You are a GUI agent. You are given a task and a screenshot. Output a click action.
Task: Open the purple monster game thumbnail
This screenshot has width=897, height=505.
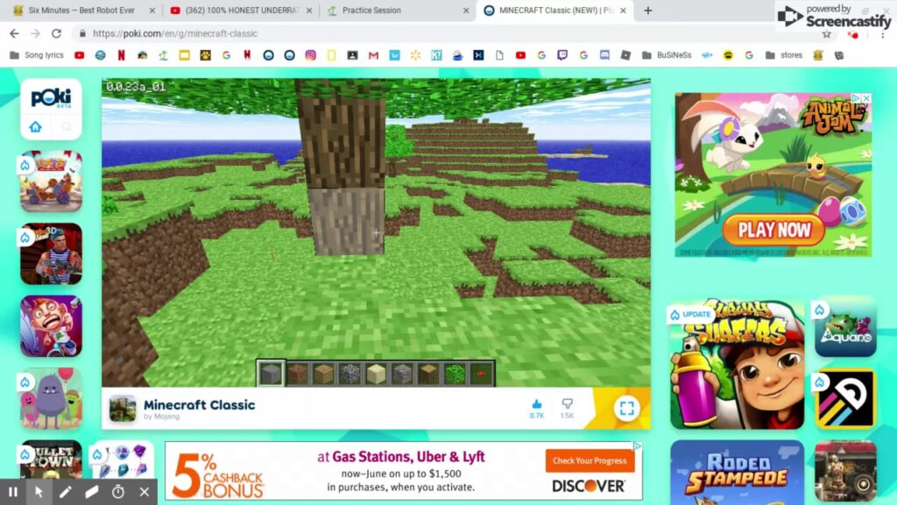click(x=51, y=399)
